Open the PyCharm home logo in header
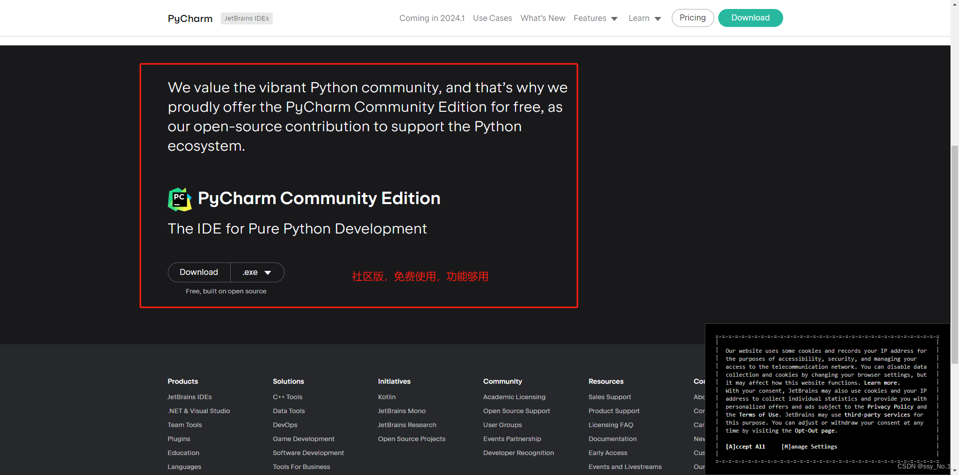The width and height of the screenshot is (959, 475). (190, 18)
